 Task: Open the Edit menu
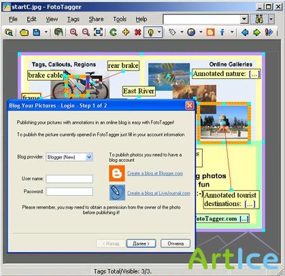point(31,19)
